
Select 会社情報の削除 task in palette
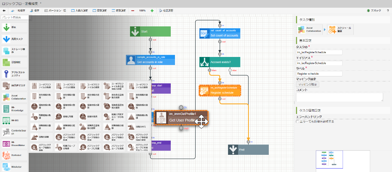(139, 96)
